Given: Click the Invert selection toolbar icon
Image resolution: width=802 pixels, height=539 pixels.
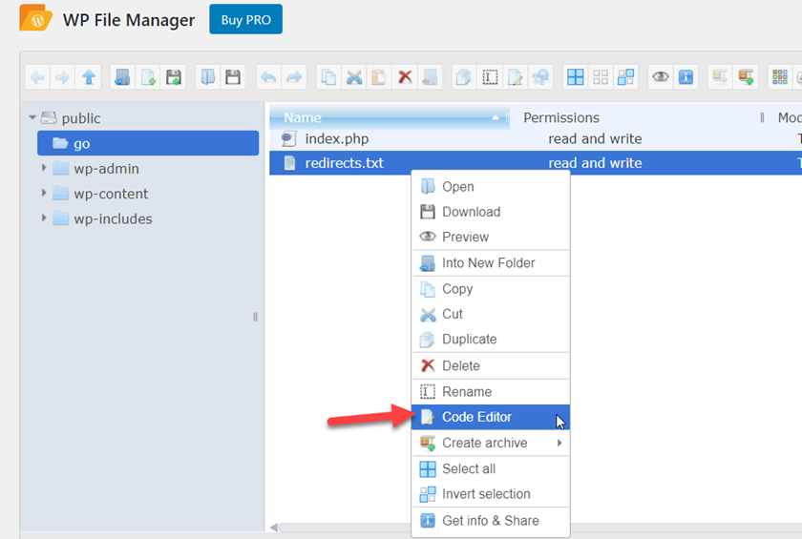Looking at the screenshot, I should point(626,77).
